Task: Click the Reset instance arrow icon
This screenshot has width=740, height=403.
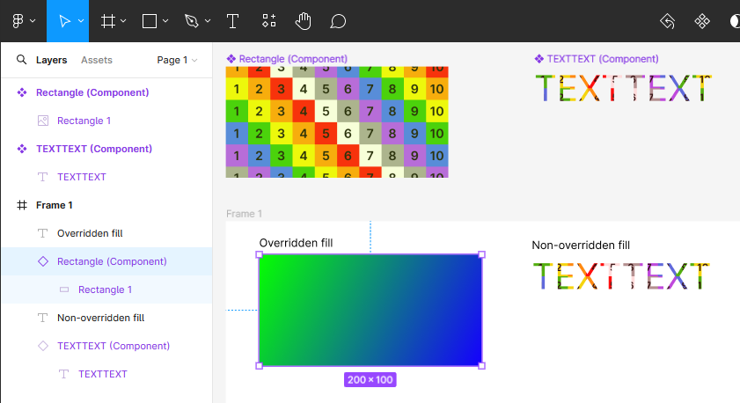Action: pos(667,21)
